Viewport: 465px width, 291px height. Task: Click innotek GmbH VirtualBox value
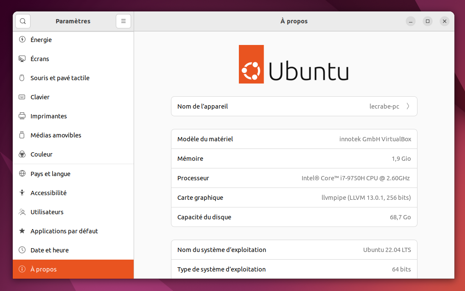[x=375, y=139]
